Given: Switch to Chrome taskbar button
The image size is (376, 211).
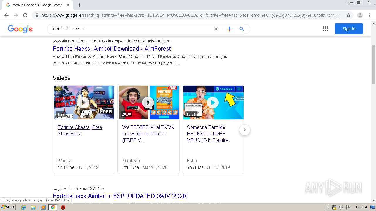Looking at the screenshot, I should tap(53, 207).
